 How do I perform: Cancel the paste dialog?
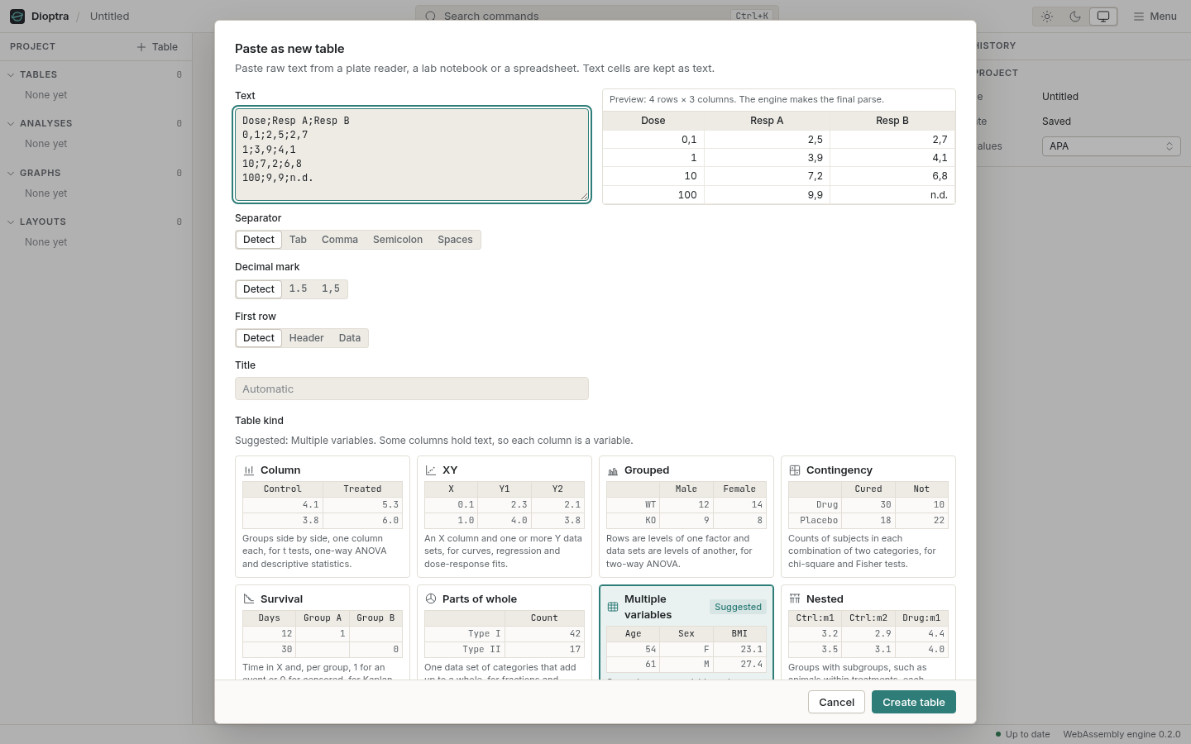point(836,702)
